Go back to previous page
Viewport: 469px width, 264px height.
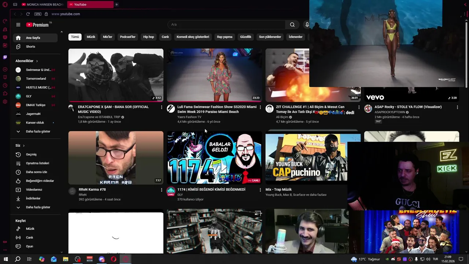coord(15,14)
